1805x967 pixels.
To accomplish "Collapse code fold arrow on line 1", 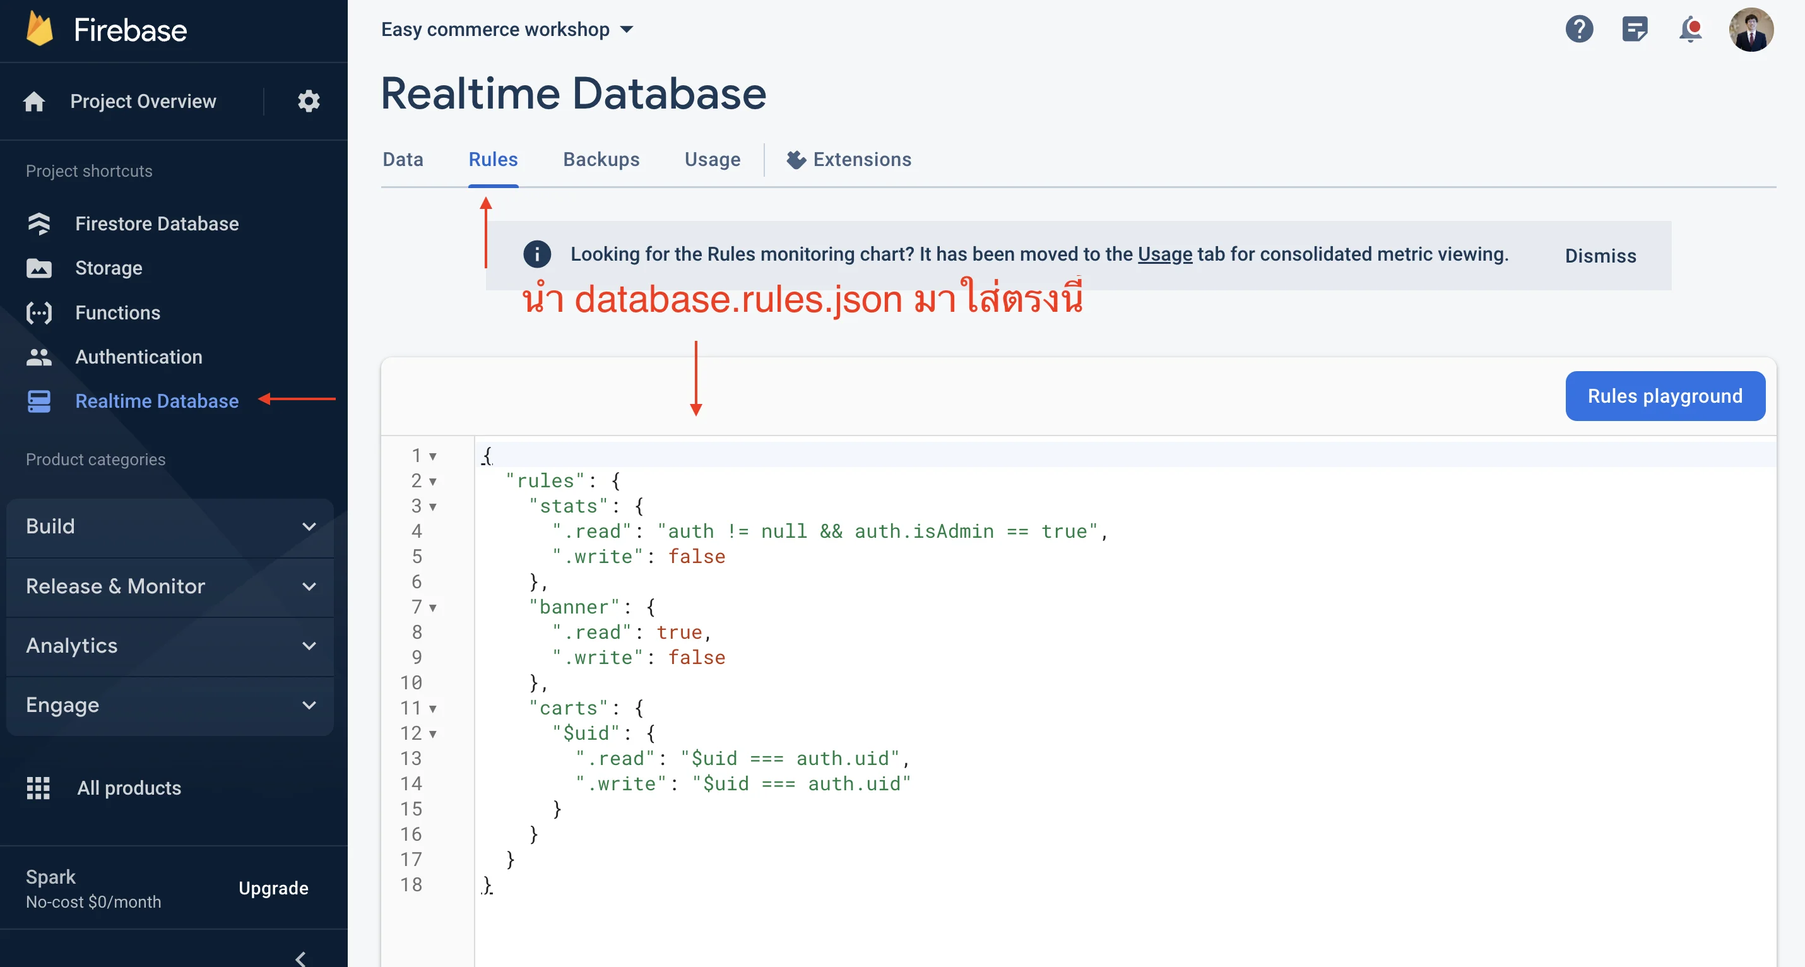I will [x=433, y=456].
